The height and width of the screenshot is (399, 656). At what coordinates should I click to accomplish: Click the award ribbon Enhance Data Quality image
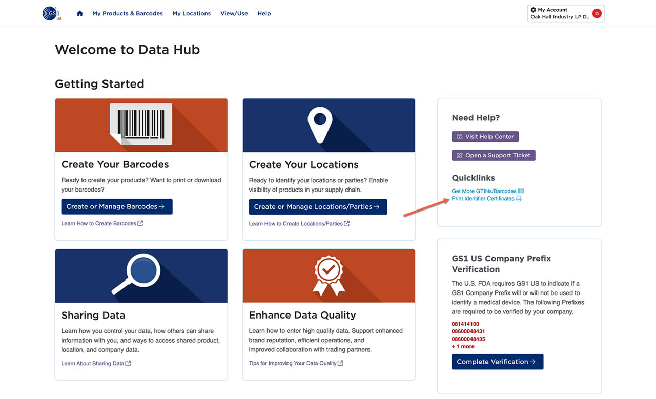tap(329, 276)
